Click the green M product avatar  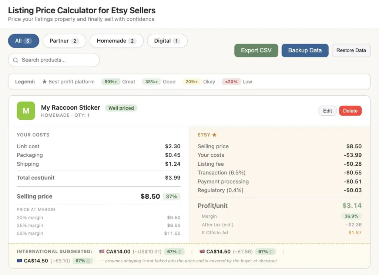click(x=26, y=110)
